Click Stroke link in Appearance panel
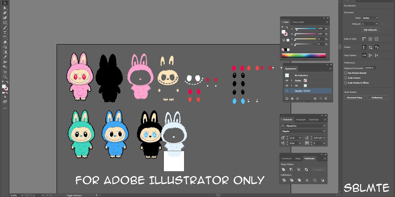The image size is (395, 197). click(x=298, y=81)
